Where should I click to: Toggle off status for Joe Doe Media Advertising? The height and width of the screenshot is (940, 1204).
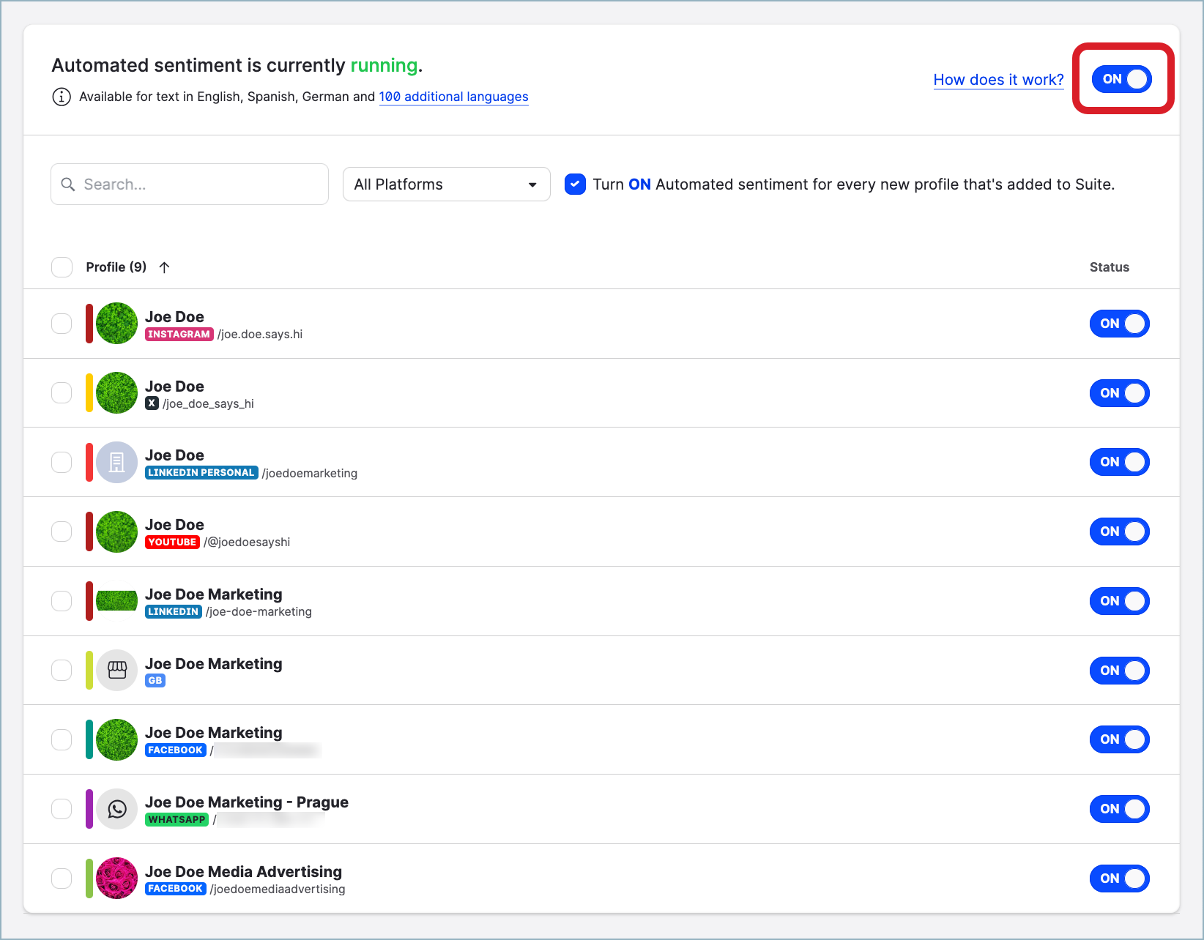click(1119, 879)
